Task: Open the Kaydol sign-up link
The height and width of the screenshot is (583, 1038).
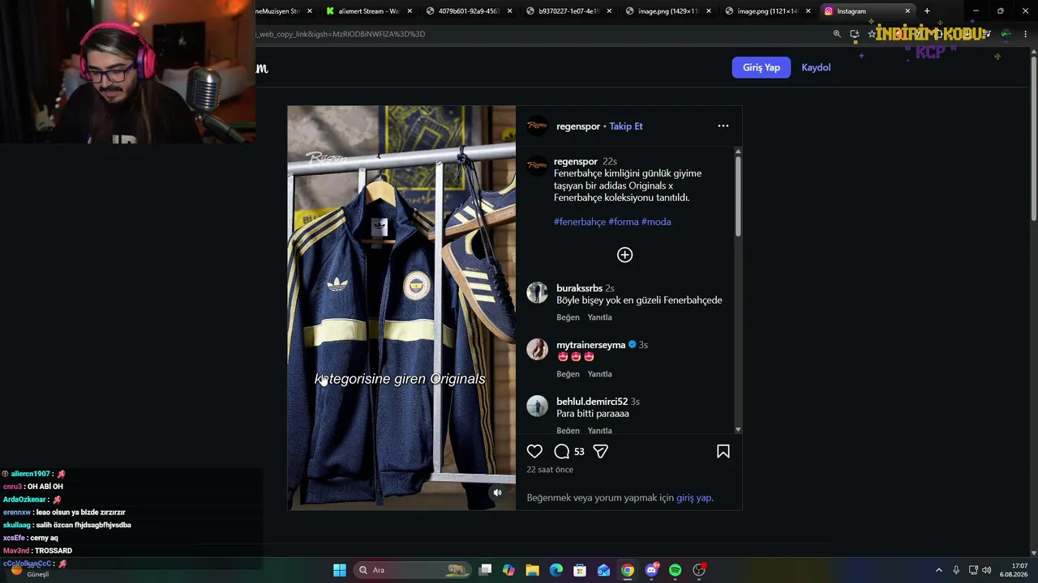Action: coord(816,67)
